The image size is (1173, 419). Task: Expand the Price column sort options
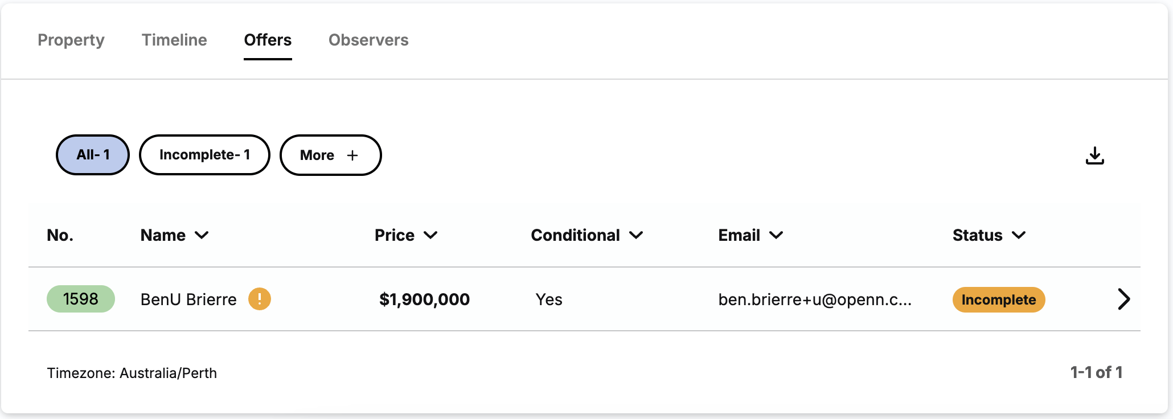[431, 235]
